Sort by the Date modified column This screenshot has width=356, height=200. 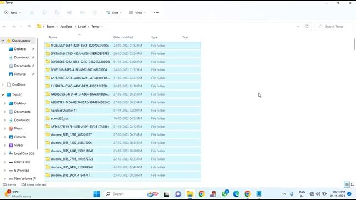123,37
